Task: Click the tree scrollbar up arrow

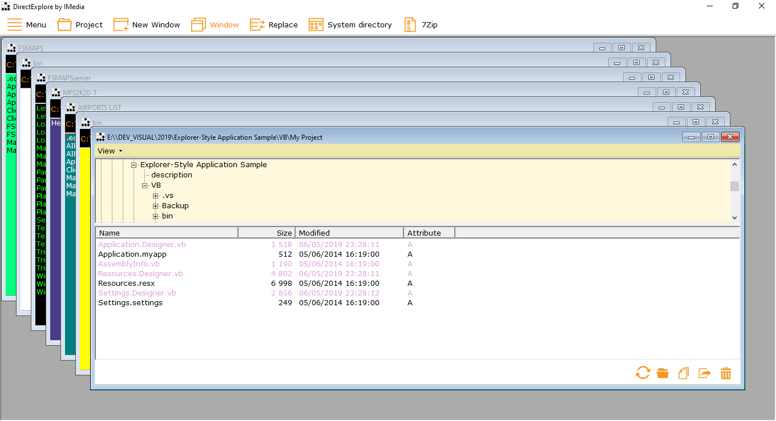Action: [735, 164]
